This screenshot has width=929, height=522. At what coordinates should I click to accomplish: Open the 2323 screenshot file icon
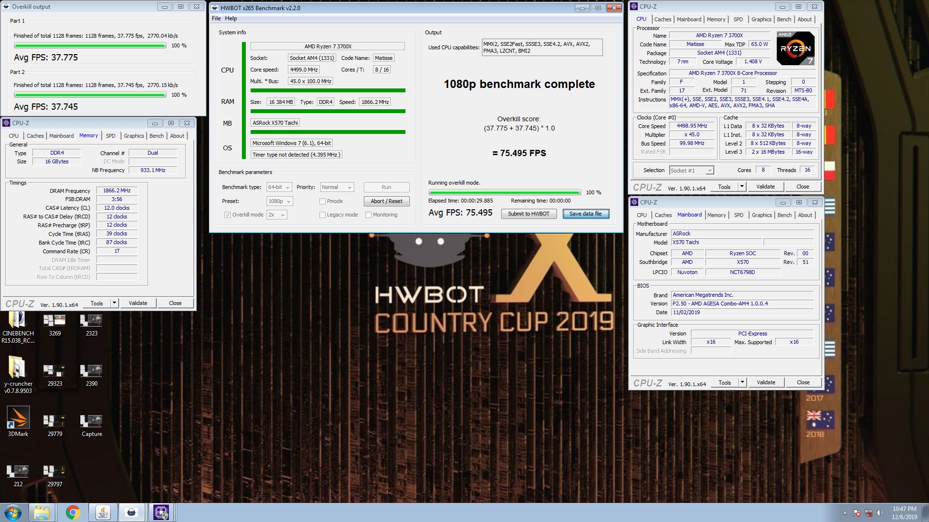tap(91, 325)
